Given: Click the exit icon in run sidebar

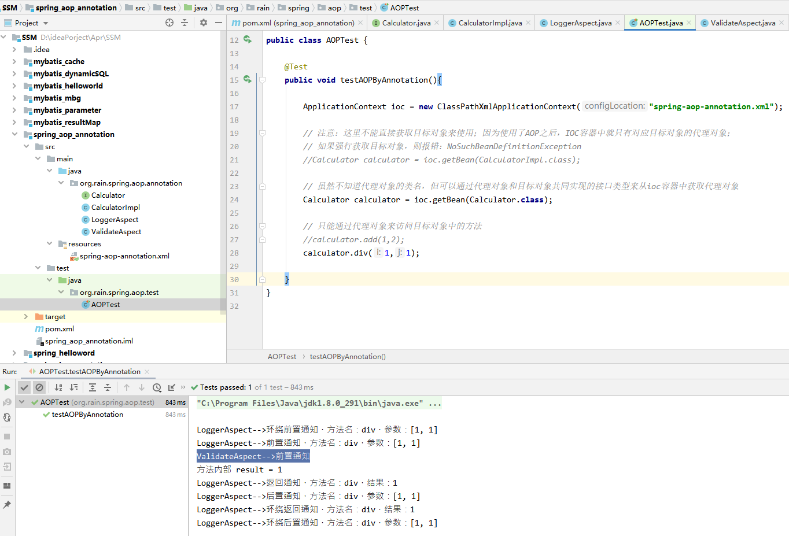Looking at the screenshot, I should tap(7, 467).
